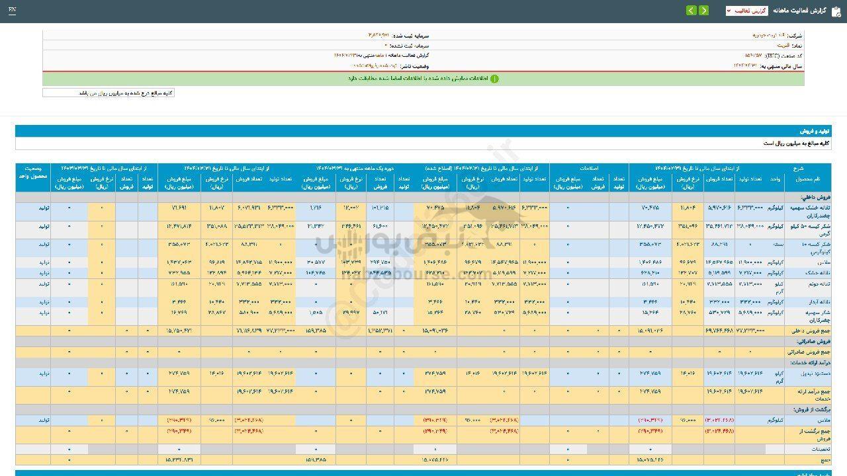Screen dimensions: 847x476
Task: Click the اصلاحات column group header
Action: [588, 169]
